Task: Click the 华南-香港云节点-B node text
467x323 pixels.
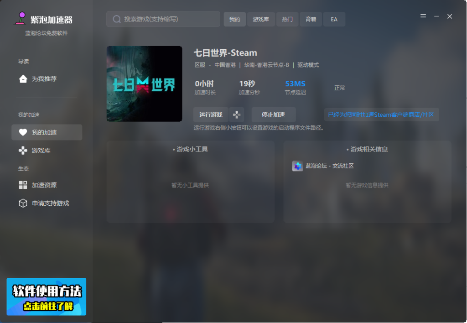Action: coord(266,65)
